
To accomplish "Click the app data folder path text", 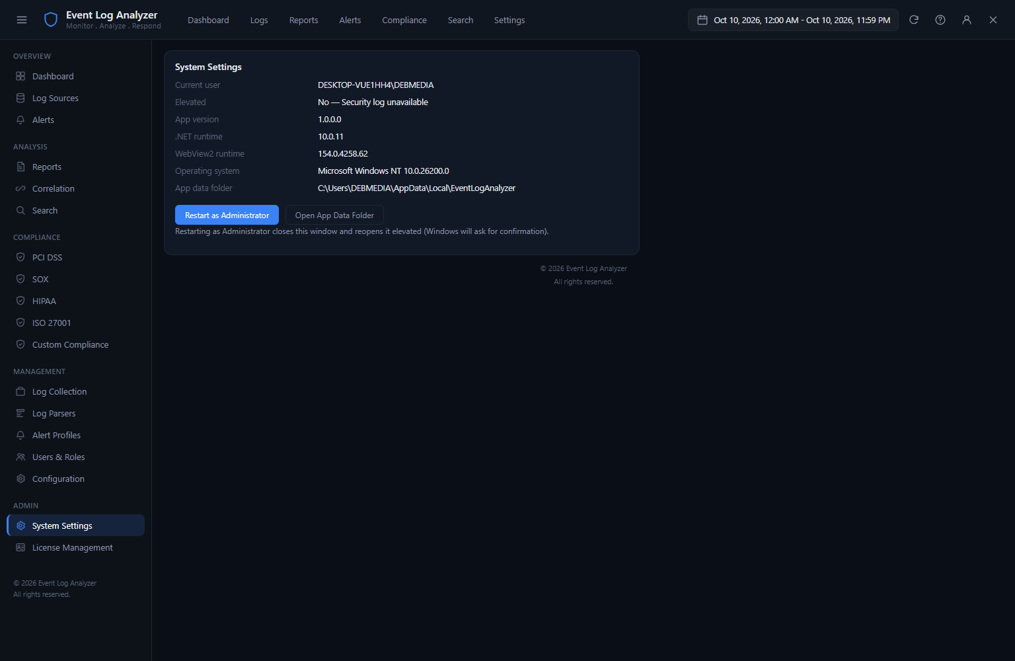I will tap(416, 188).
